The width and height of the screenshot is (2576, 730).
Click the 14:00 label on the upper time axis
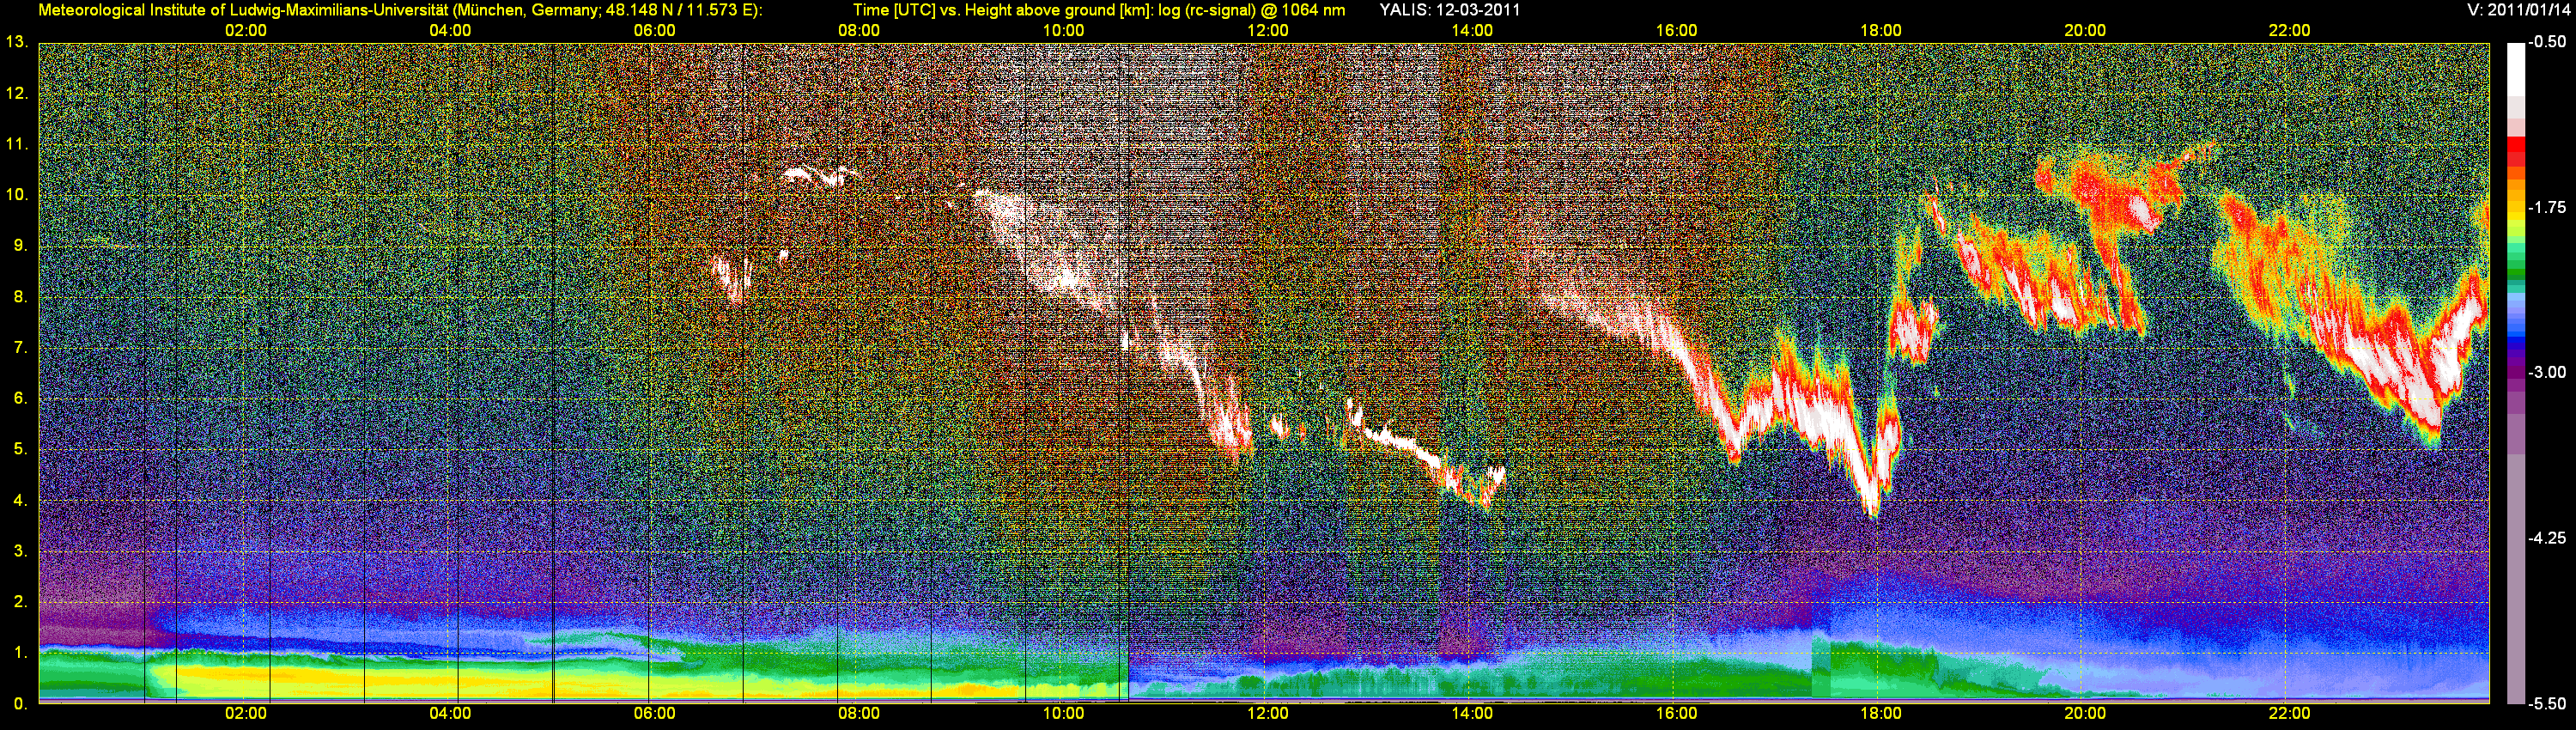pos(1472,31)
